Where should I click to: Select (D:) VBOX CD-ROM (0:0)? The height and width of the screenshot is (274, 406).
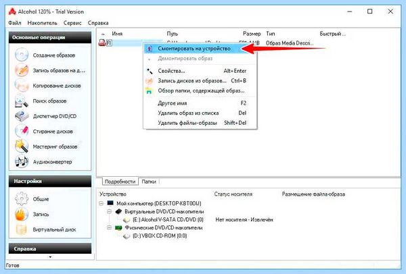pos(160,236)
